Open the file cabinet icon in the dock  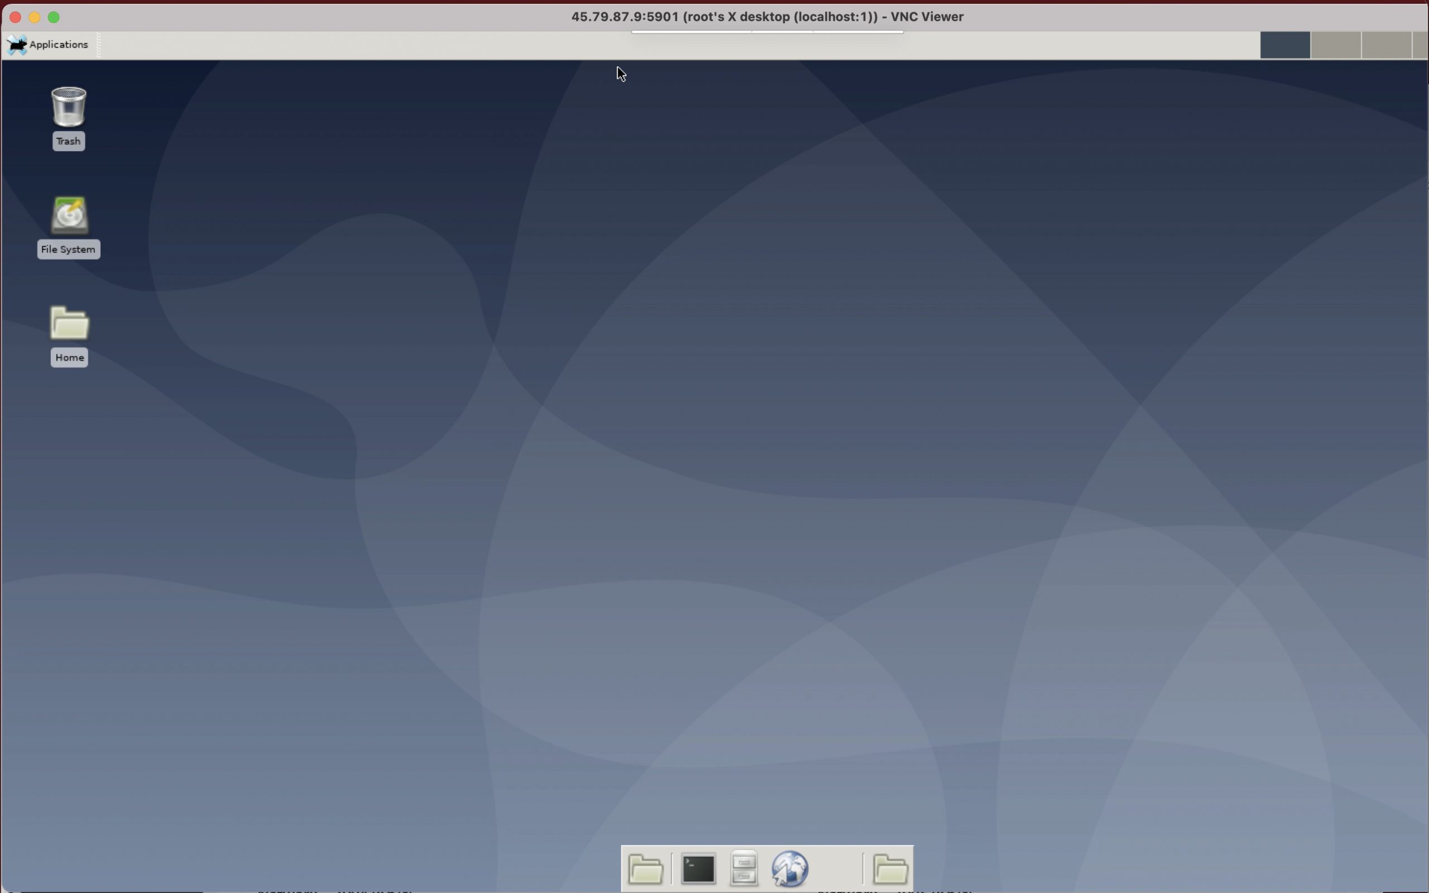tap(744, 868)
